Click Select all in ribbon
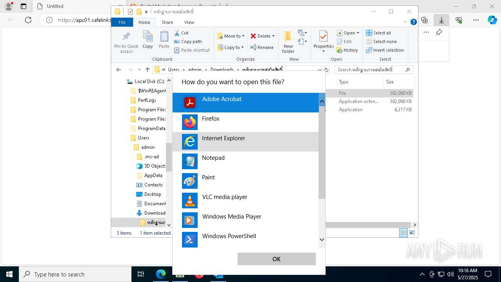The width and height of the screenshot is (501, 282). pyautogui.click(x=378, y=33)
